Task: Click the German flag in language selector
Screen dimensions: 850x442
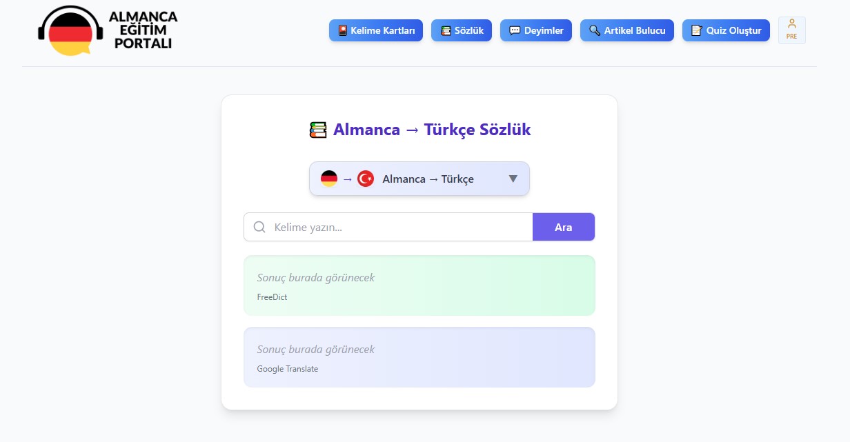Action: [329, 179]
